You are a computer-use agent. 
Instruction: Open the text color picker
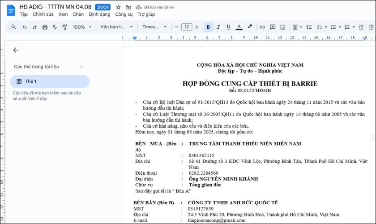(239, 27)
